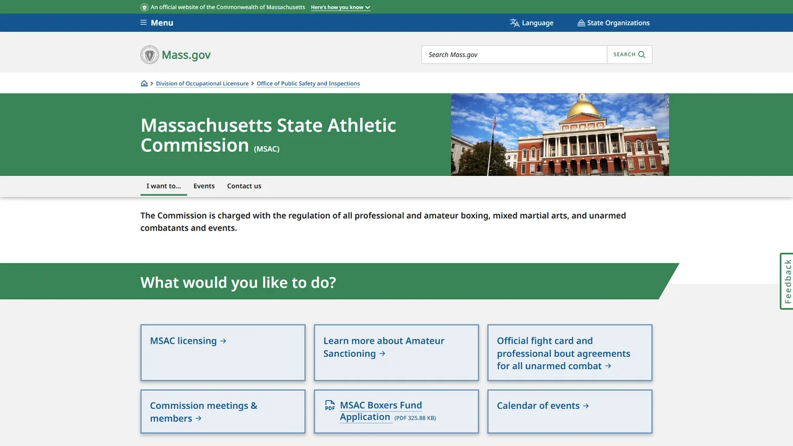The width and height of the screenshot is (793, 446).
Task: Click the home icon in breadcrumbs
Action: click(x=144, y=84)
